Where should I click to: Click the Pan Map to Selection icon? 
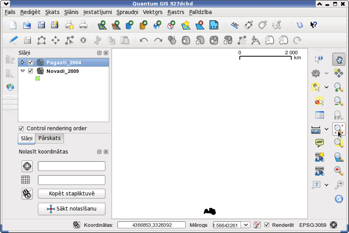click(x=339, y=73)
